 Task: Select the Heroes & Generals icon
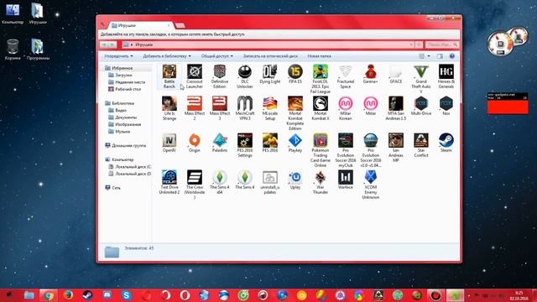tap(446, 76)
